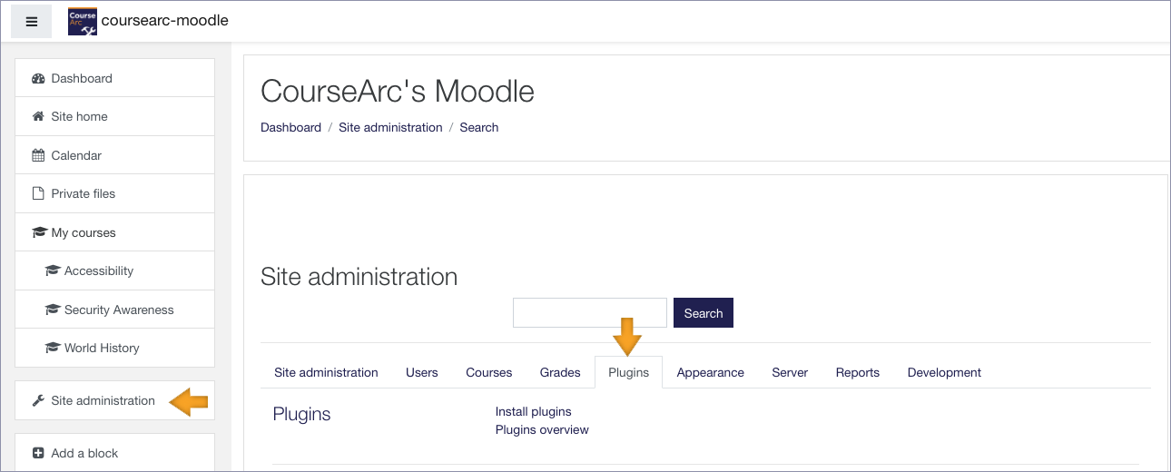Open Site home from the sidebar
Screen dimensions: 1171x472
(114, 116)
